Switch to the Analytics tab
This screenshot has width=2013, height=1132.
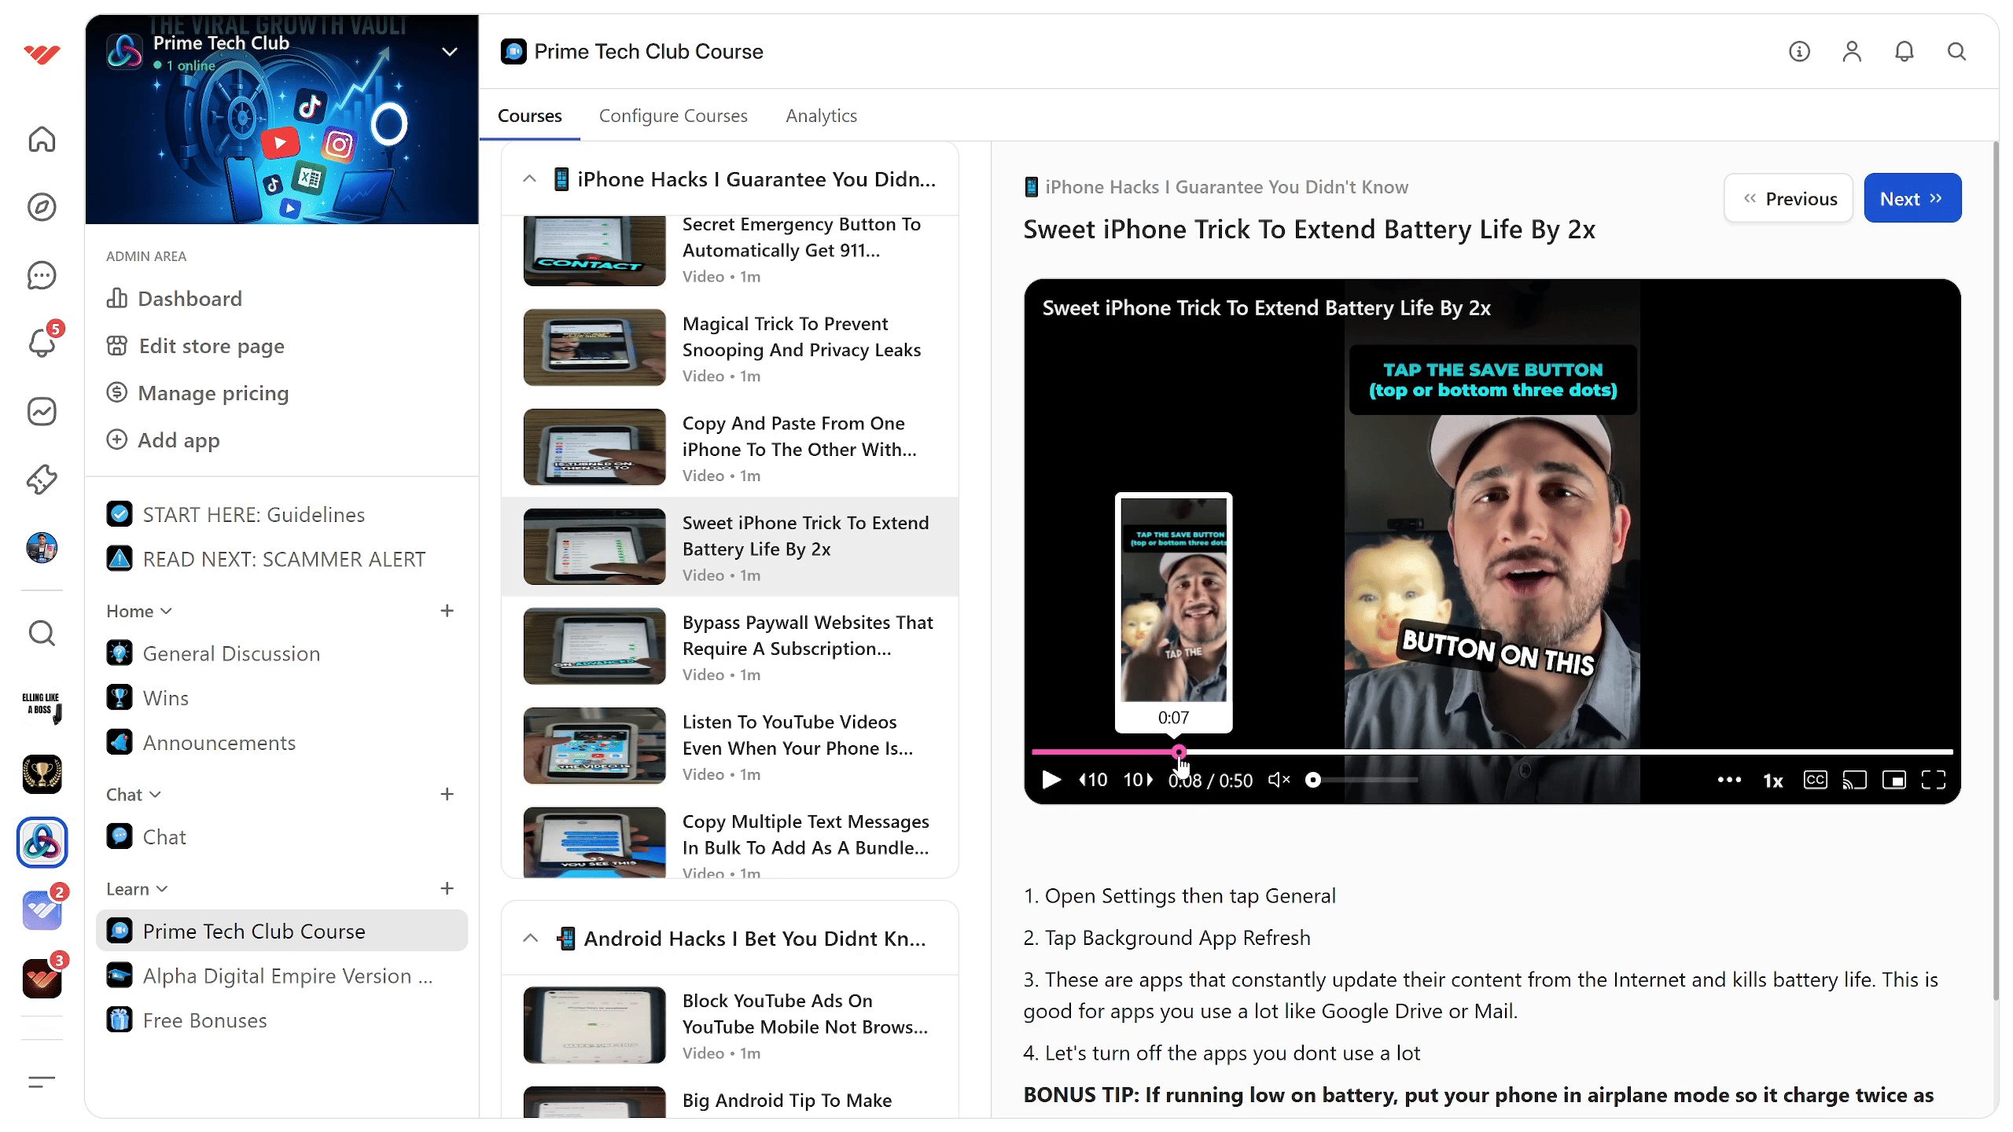point(821,116)
